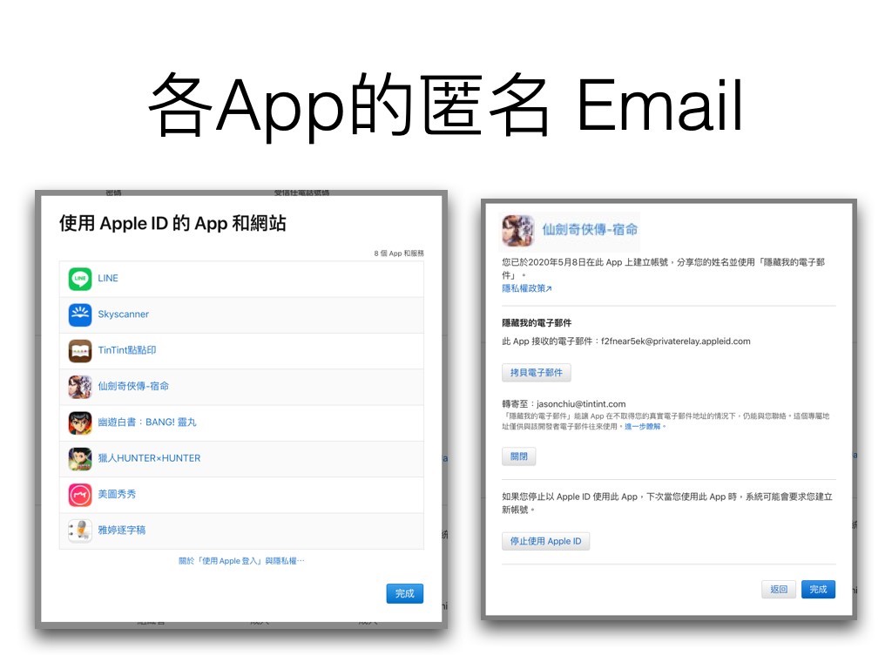The image size is (892, 669).
Task: Click the 幽遊白書 BANG! 靈丸 app icon
Action: [x=80, y=422]
